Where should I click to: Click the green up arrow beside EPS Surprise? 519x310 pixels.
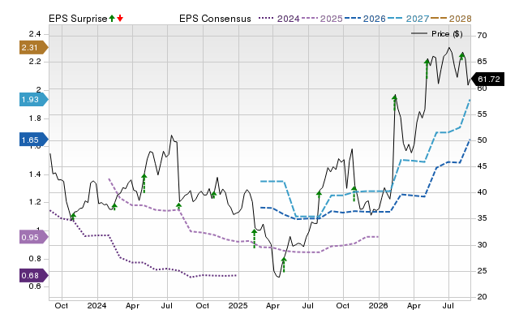pyautogui.click(x=112, y=19)
